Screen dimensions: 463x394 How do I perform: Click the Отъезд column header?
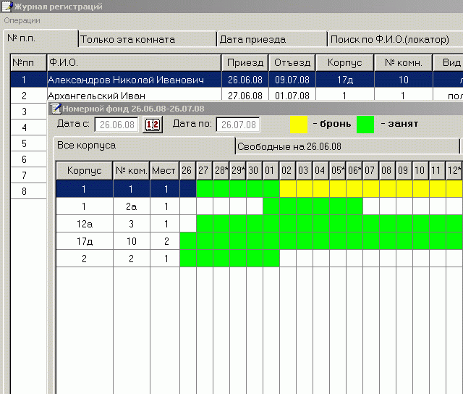(x=292, y=63)
